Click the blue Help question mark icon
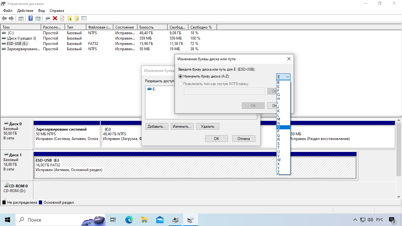402x226 pixels. (30, 19)
